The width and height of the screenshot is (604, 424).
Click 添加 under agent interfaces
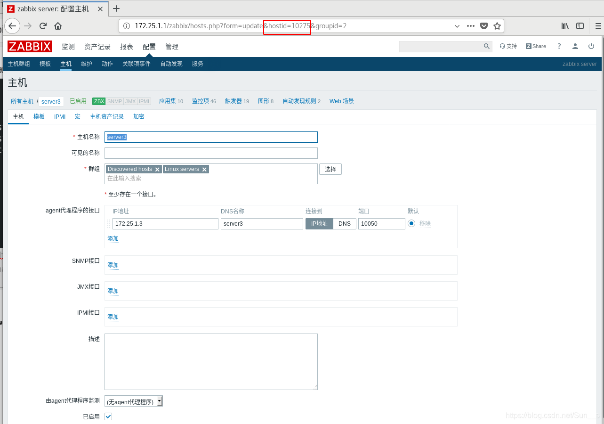point(113,239)
